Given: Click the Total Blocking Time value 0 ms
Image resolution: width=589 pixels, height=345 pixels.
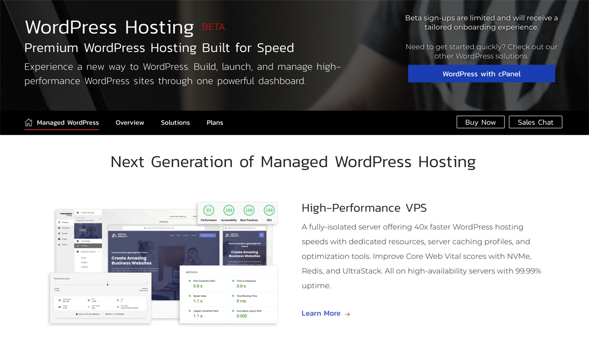Looking at the screenshot, I should [x=241, y=301].
